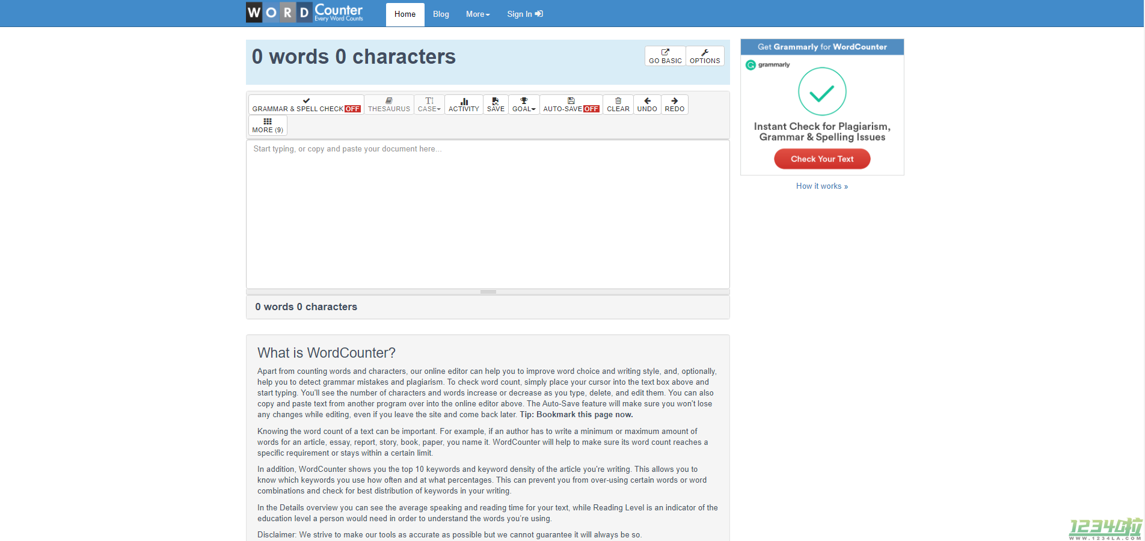Image resolution: width=1145 pixels, height=541 pixels.
Task: Open the Options wrench button
Action: point(705,56)
